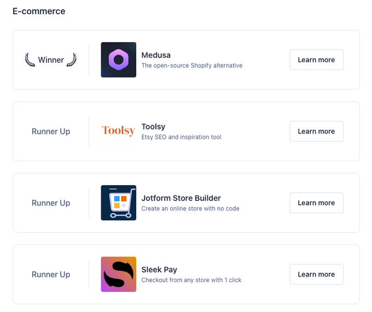Open Learn more for Medusa
This screenshot has width=372, height=312.
pyautogui.click(x=316, y=60)
